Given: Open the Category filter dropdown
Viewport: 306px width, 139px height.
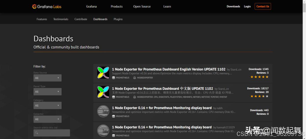Looking at the screenshot, I should point(47,106).
